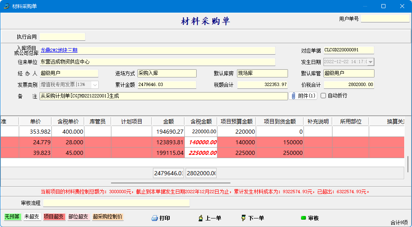
Task: Enable the 自动折行 checkbox
Action: click(x=323, y=96)
